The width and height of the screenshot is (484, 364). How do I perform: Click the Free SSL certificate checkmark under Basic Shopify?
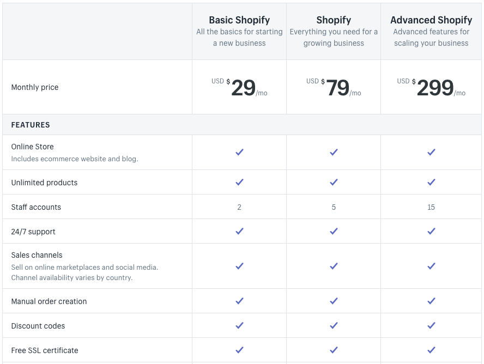(239, 350)
